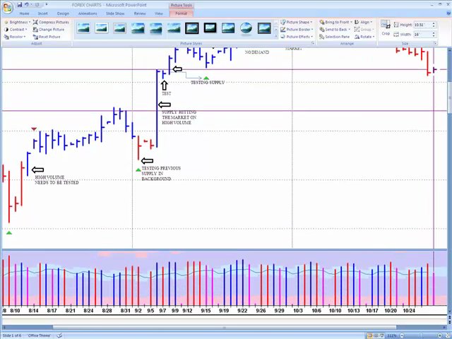452x339 pixels.
Task: Apply the oval picture style
Action: 246,28
